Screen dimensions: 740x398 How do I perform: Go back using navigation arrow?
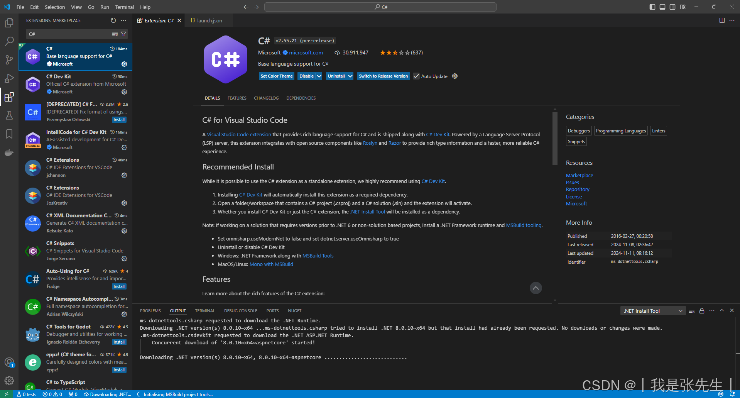pos(246,7)
